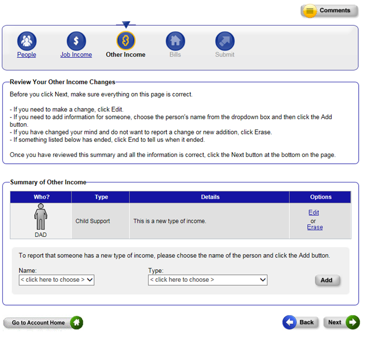Click the People group icon
The image size is (366, 337).
click(27, 41)
